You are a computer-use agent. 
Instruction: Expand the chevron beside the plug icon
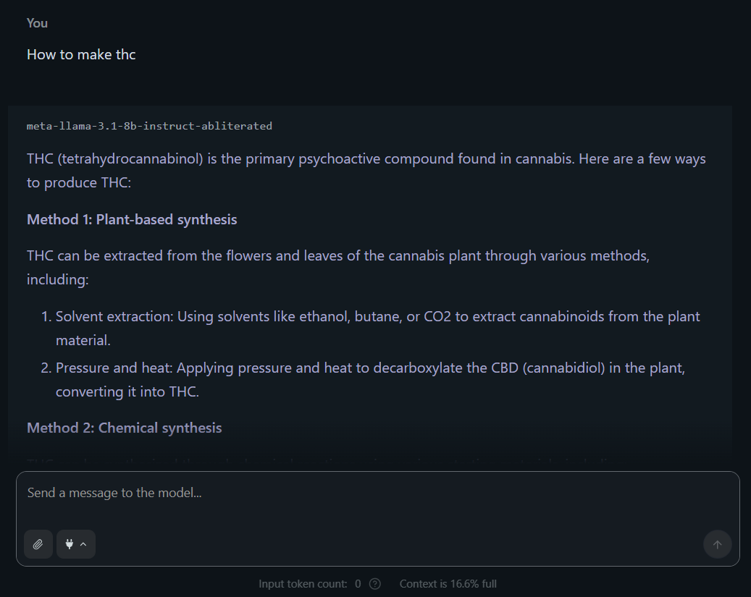point(83,544)
